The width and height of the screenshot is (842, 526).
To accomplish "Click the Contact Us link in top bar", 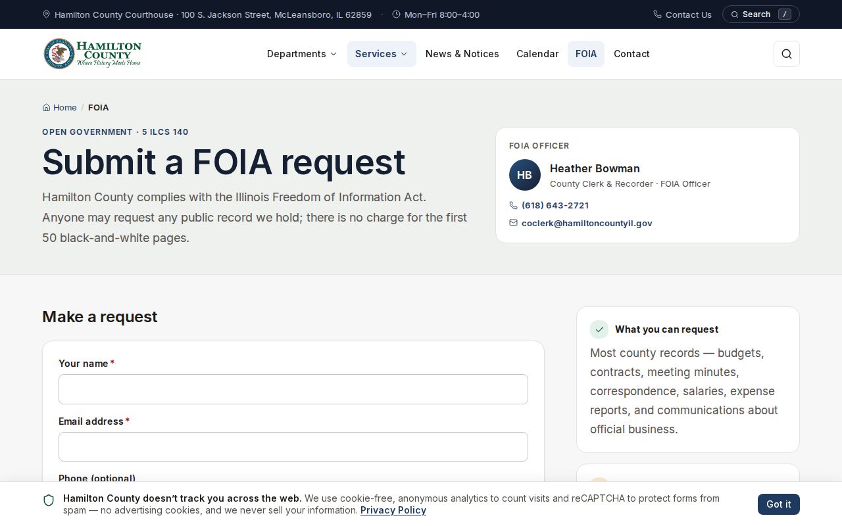I will click(682, 14).
